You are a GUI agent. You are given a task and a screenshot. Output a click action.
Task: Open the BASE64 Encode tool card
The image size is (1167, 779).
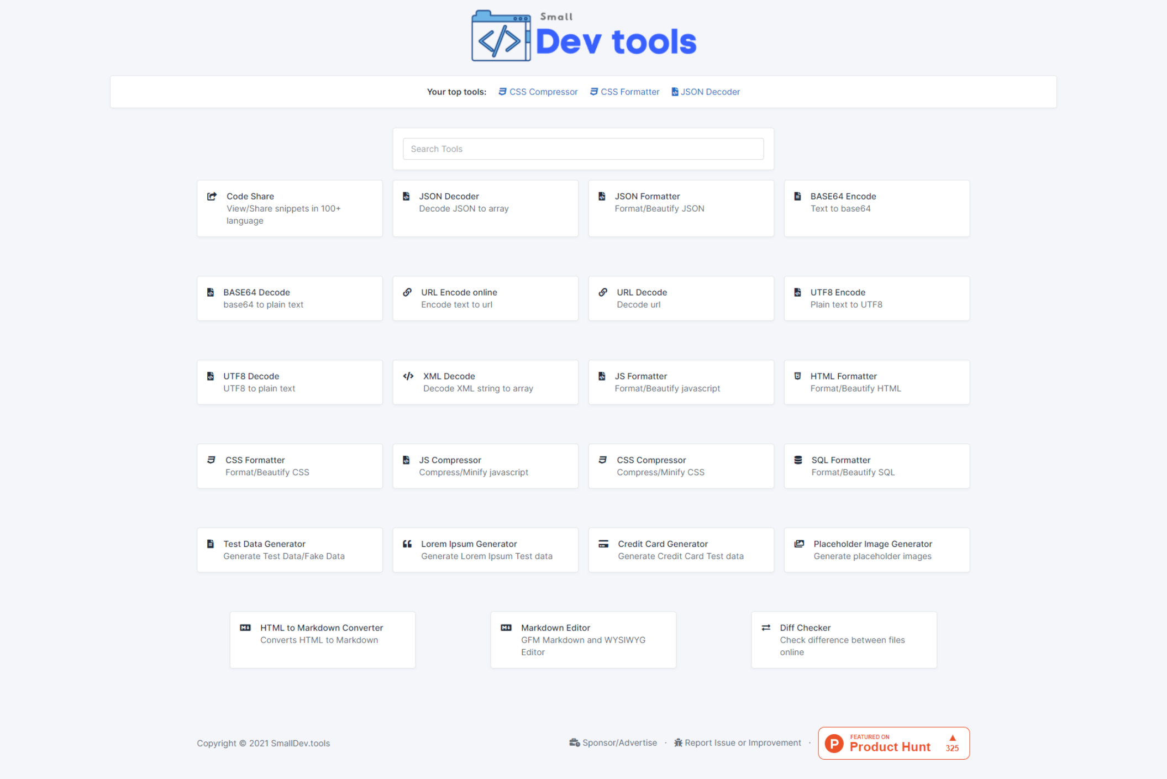coord(876,208)
